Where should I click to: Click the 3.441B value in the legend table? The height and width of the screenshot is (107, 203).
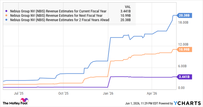click(126, 11)
